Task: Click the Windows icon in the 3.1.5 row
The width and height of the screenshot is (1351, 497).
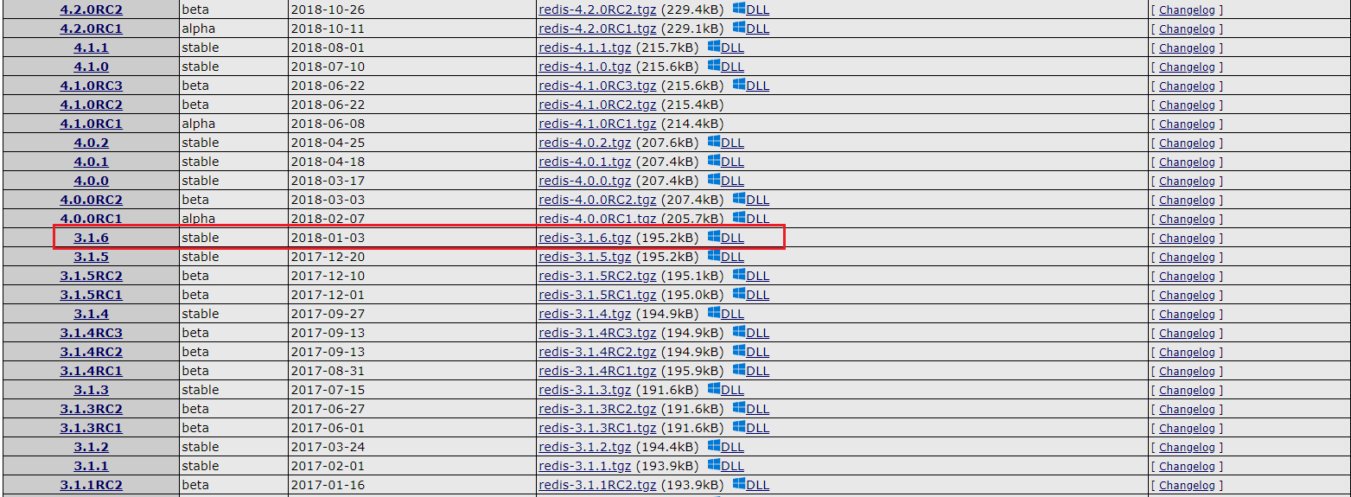Action: click(714, 255)
